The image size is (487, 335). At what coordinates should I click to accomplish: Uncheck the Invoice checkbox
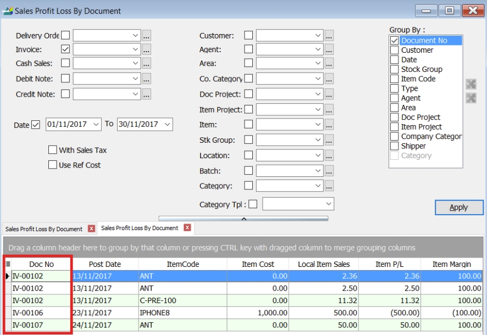click(65, 49)
